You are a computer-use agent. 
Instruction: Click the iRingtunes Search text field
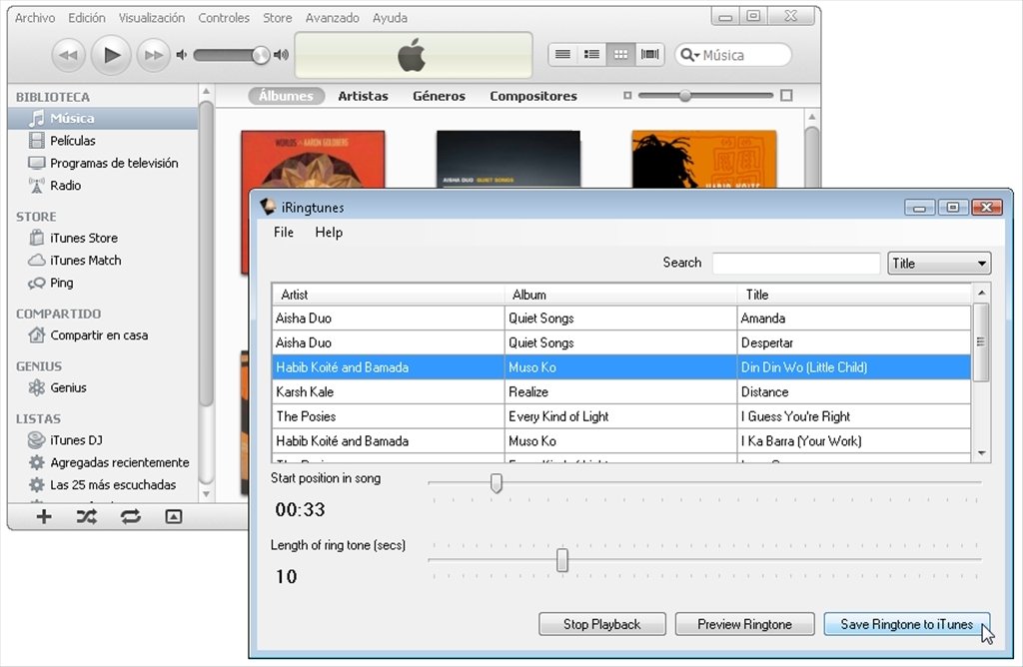click(796, 263)
